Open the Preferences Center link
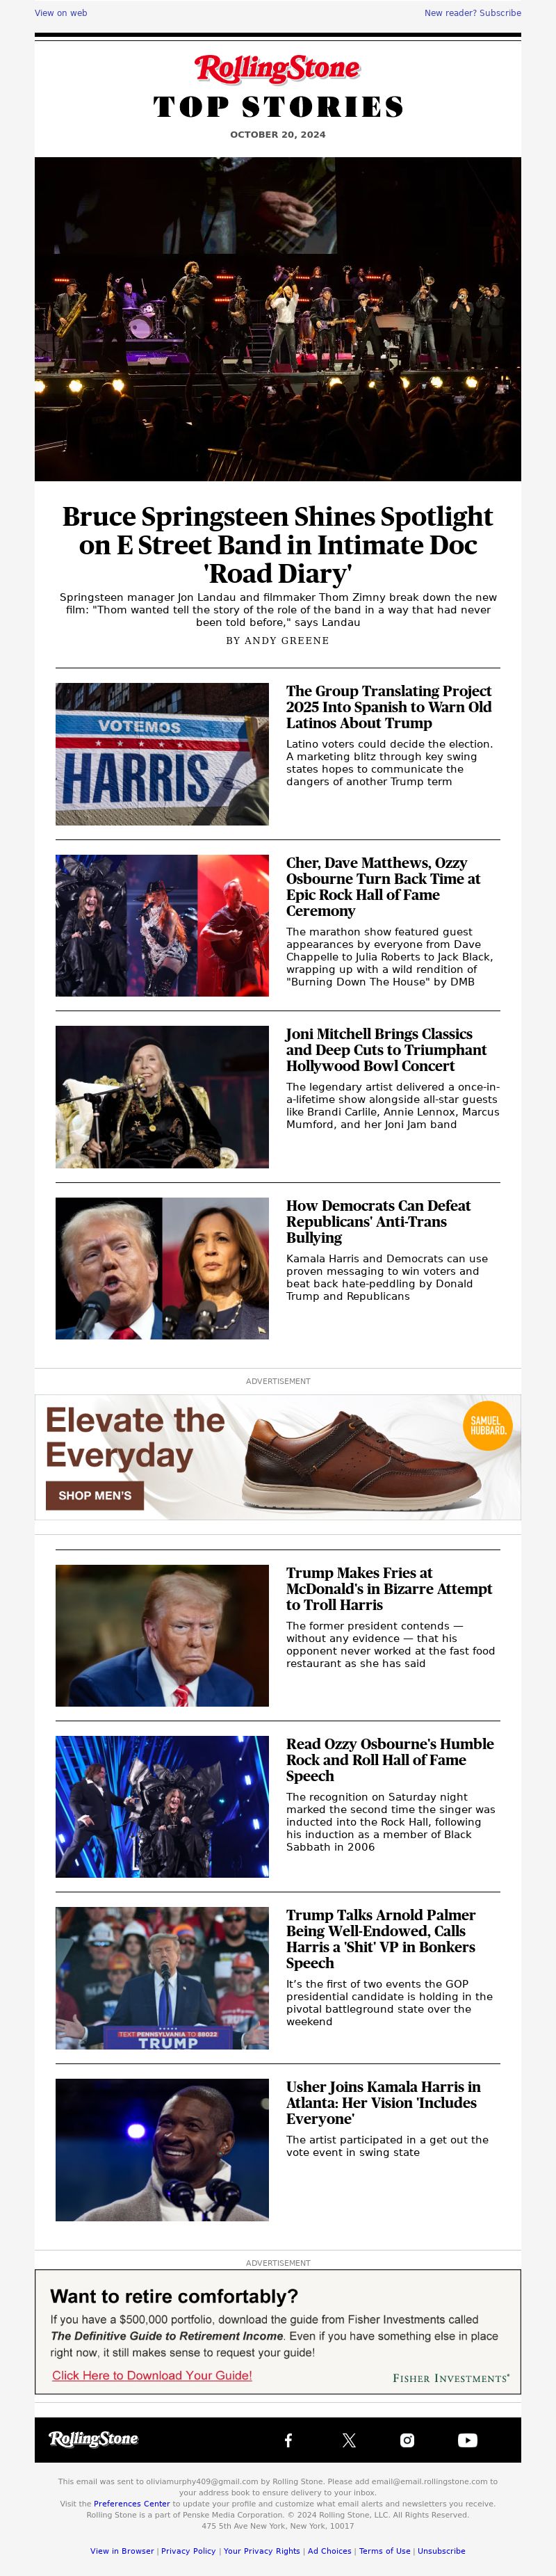The height and width of the screenshot is (2576, 556). (132, 2504)
